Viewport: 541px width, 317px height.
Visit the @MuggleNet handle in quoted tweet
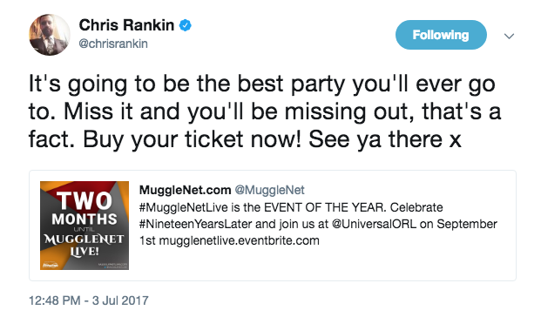[x=270, y=190]
